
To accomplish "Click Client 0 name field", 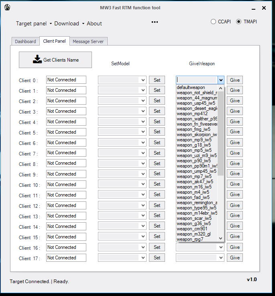I will click(66, 80).
